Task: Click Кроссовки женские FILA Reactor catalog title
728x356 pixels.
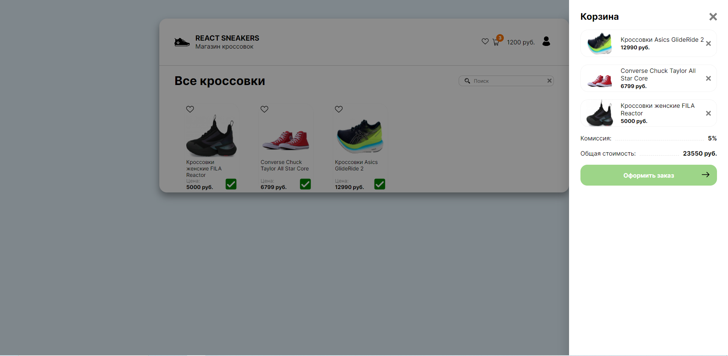Action: [x=204, y=169]
